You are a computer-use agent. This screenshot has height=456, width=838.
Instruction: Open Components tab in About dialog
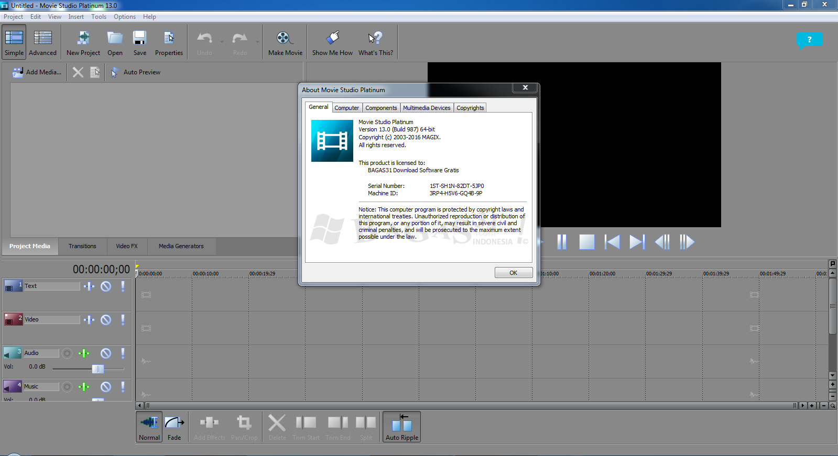pos(381,108)
